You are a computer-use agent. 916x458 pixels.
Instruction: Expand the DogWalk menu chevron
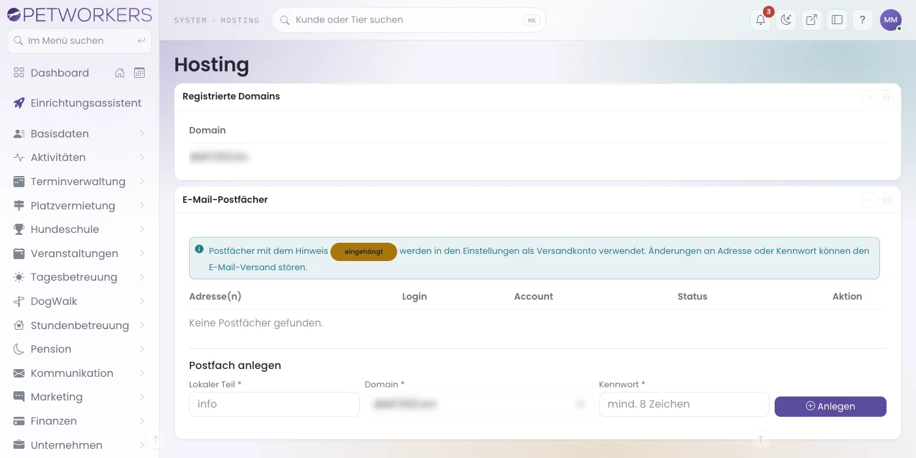tap(142, 301)
